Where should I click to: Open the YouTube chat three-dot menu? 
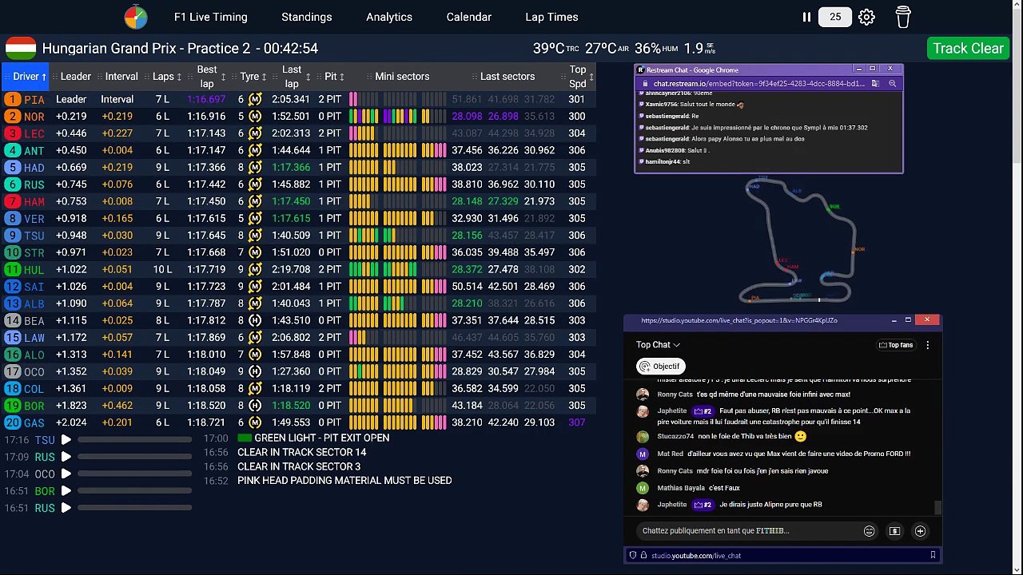[928, 345]
